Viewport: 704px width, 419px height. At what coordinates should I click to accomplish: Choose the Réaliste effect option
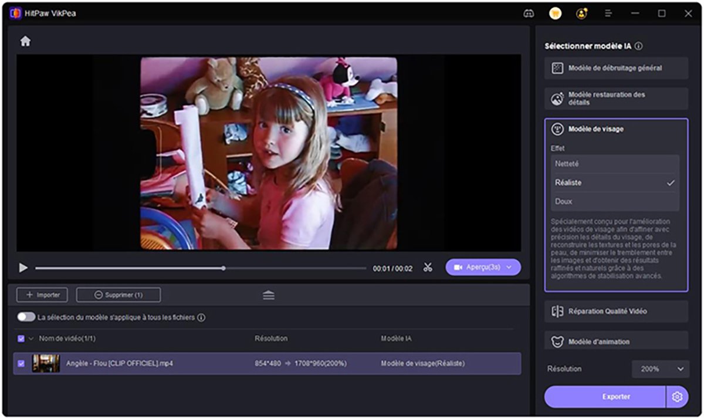[x=615, y=183]
